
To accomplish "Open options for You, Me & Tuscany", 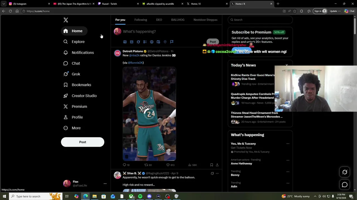I will tap(288, 144).
